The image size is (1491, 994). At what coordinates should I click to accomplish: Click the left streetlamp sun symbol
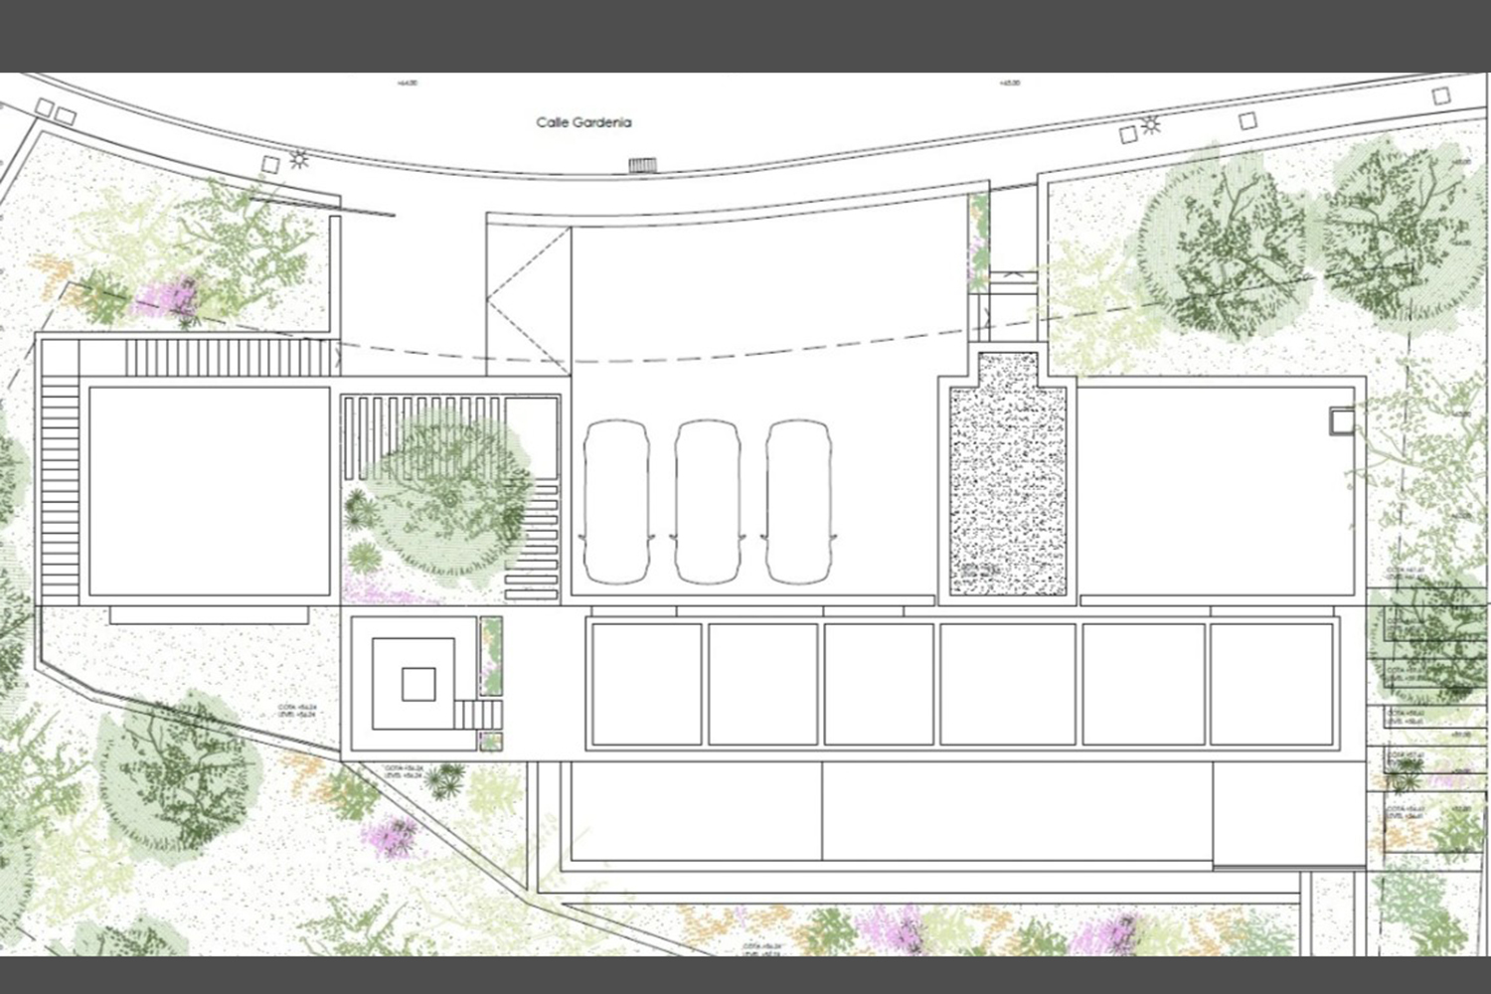click(298, 159)
